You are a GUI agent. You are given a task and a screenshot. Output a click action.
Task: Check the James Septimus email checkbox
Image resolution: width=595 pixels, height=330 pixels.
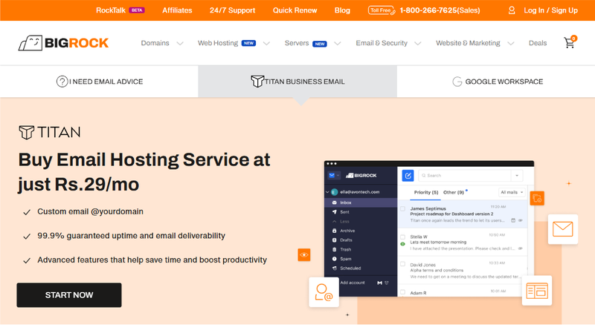click(403, 208)
